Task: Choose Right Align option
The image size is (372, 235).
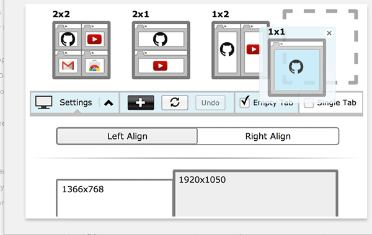Action: tap(268, 136)
